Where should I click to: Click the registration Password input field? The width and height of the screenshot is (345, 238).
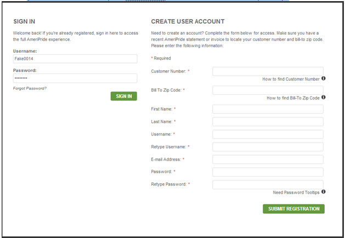(268, 172)
